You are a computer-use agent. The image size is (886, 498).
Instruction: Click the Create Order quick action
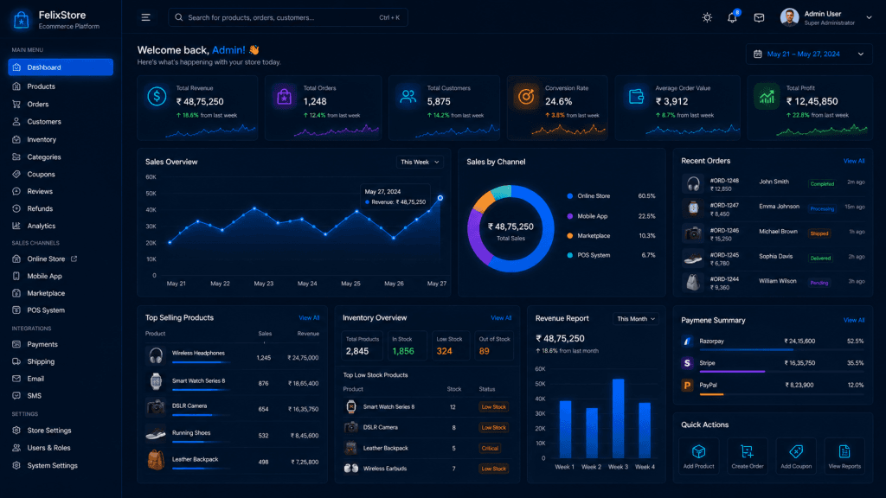click(x=748, y=456)
